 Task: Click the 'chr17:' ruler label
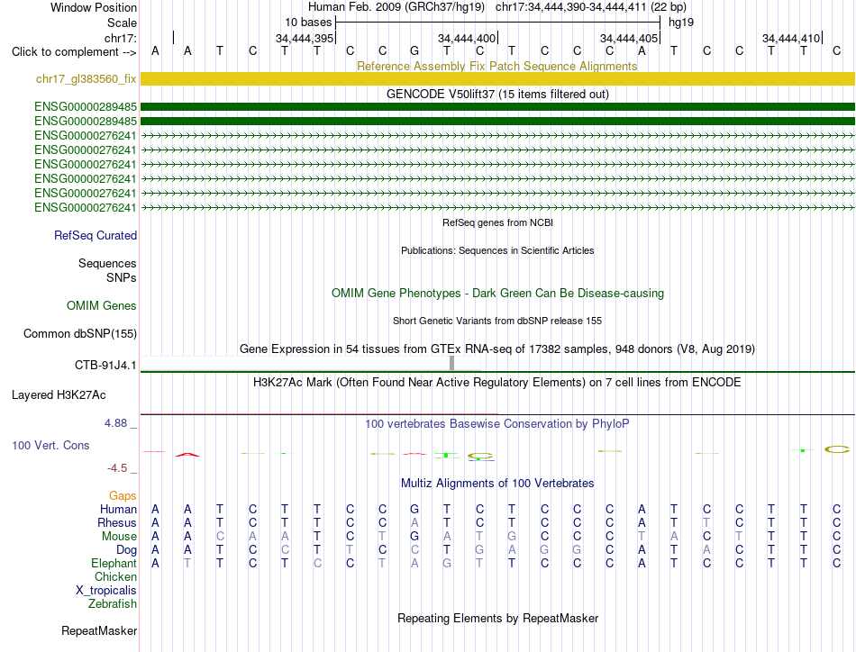(120, 38)
